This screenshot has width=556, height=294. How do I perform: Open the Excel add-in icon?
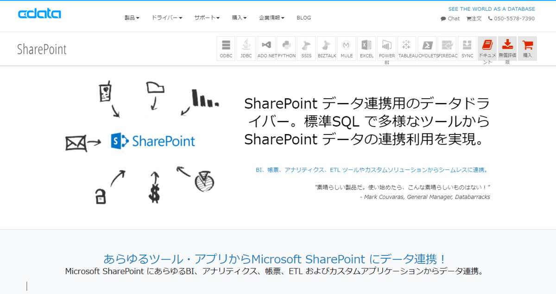(x=366, y=48)
